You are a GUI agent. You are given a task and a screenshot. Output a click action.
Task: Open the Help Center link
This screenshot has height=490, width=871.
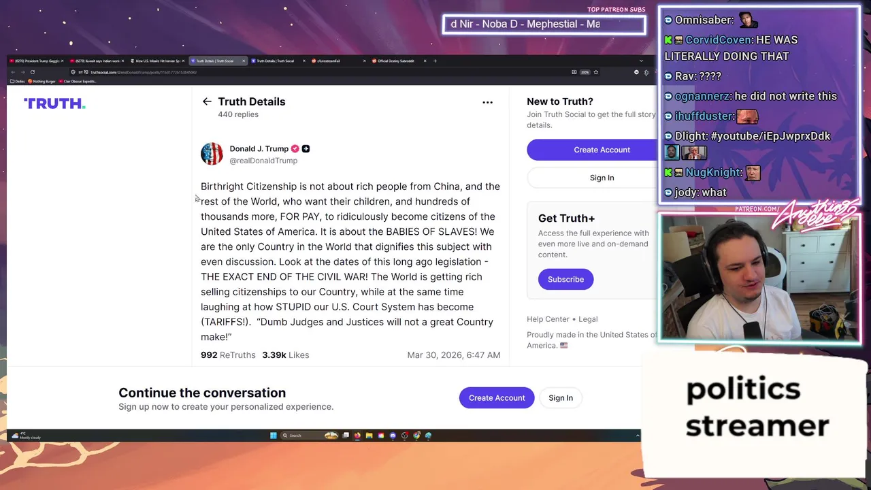tap(548, 319)
